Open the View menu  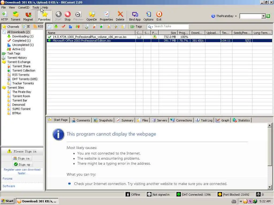pos(12,7)
